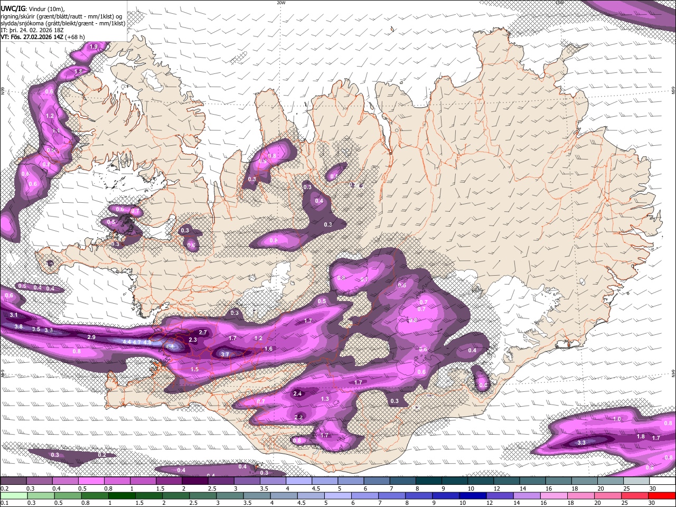Screen dimensions: 676x507
Task: Click the 3.8 value at the west edge
Action: [x=18, y=327]
